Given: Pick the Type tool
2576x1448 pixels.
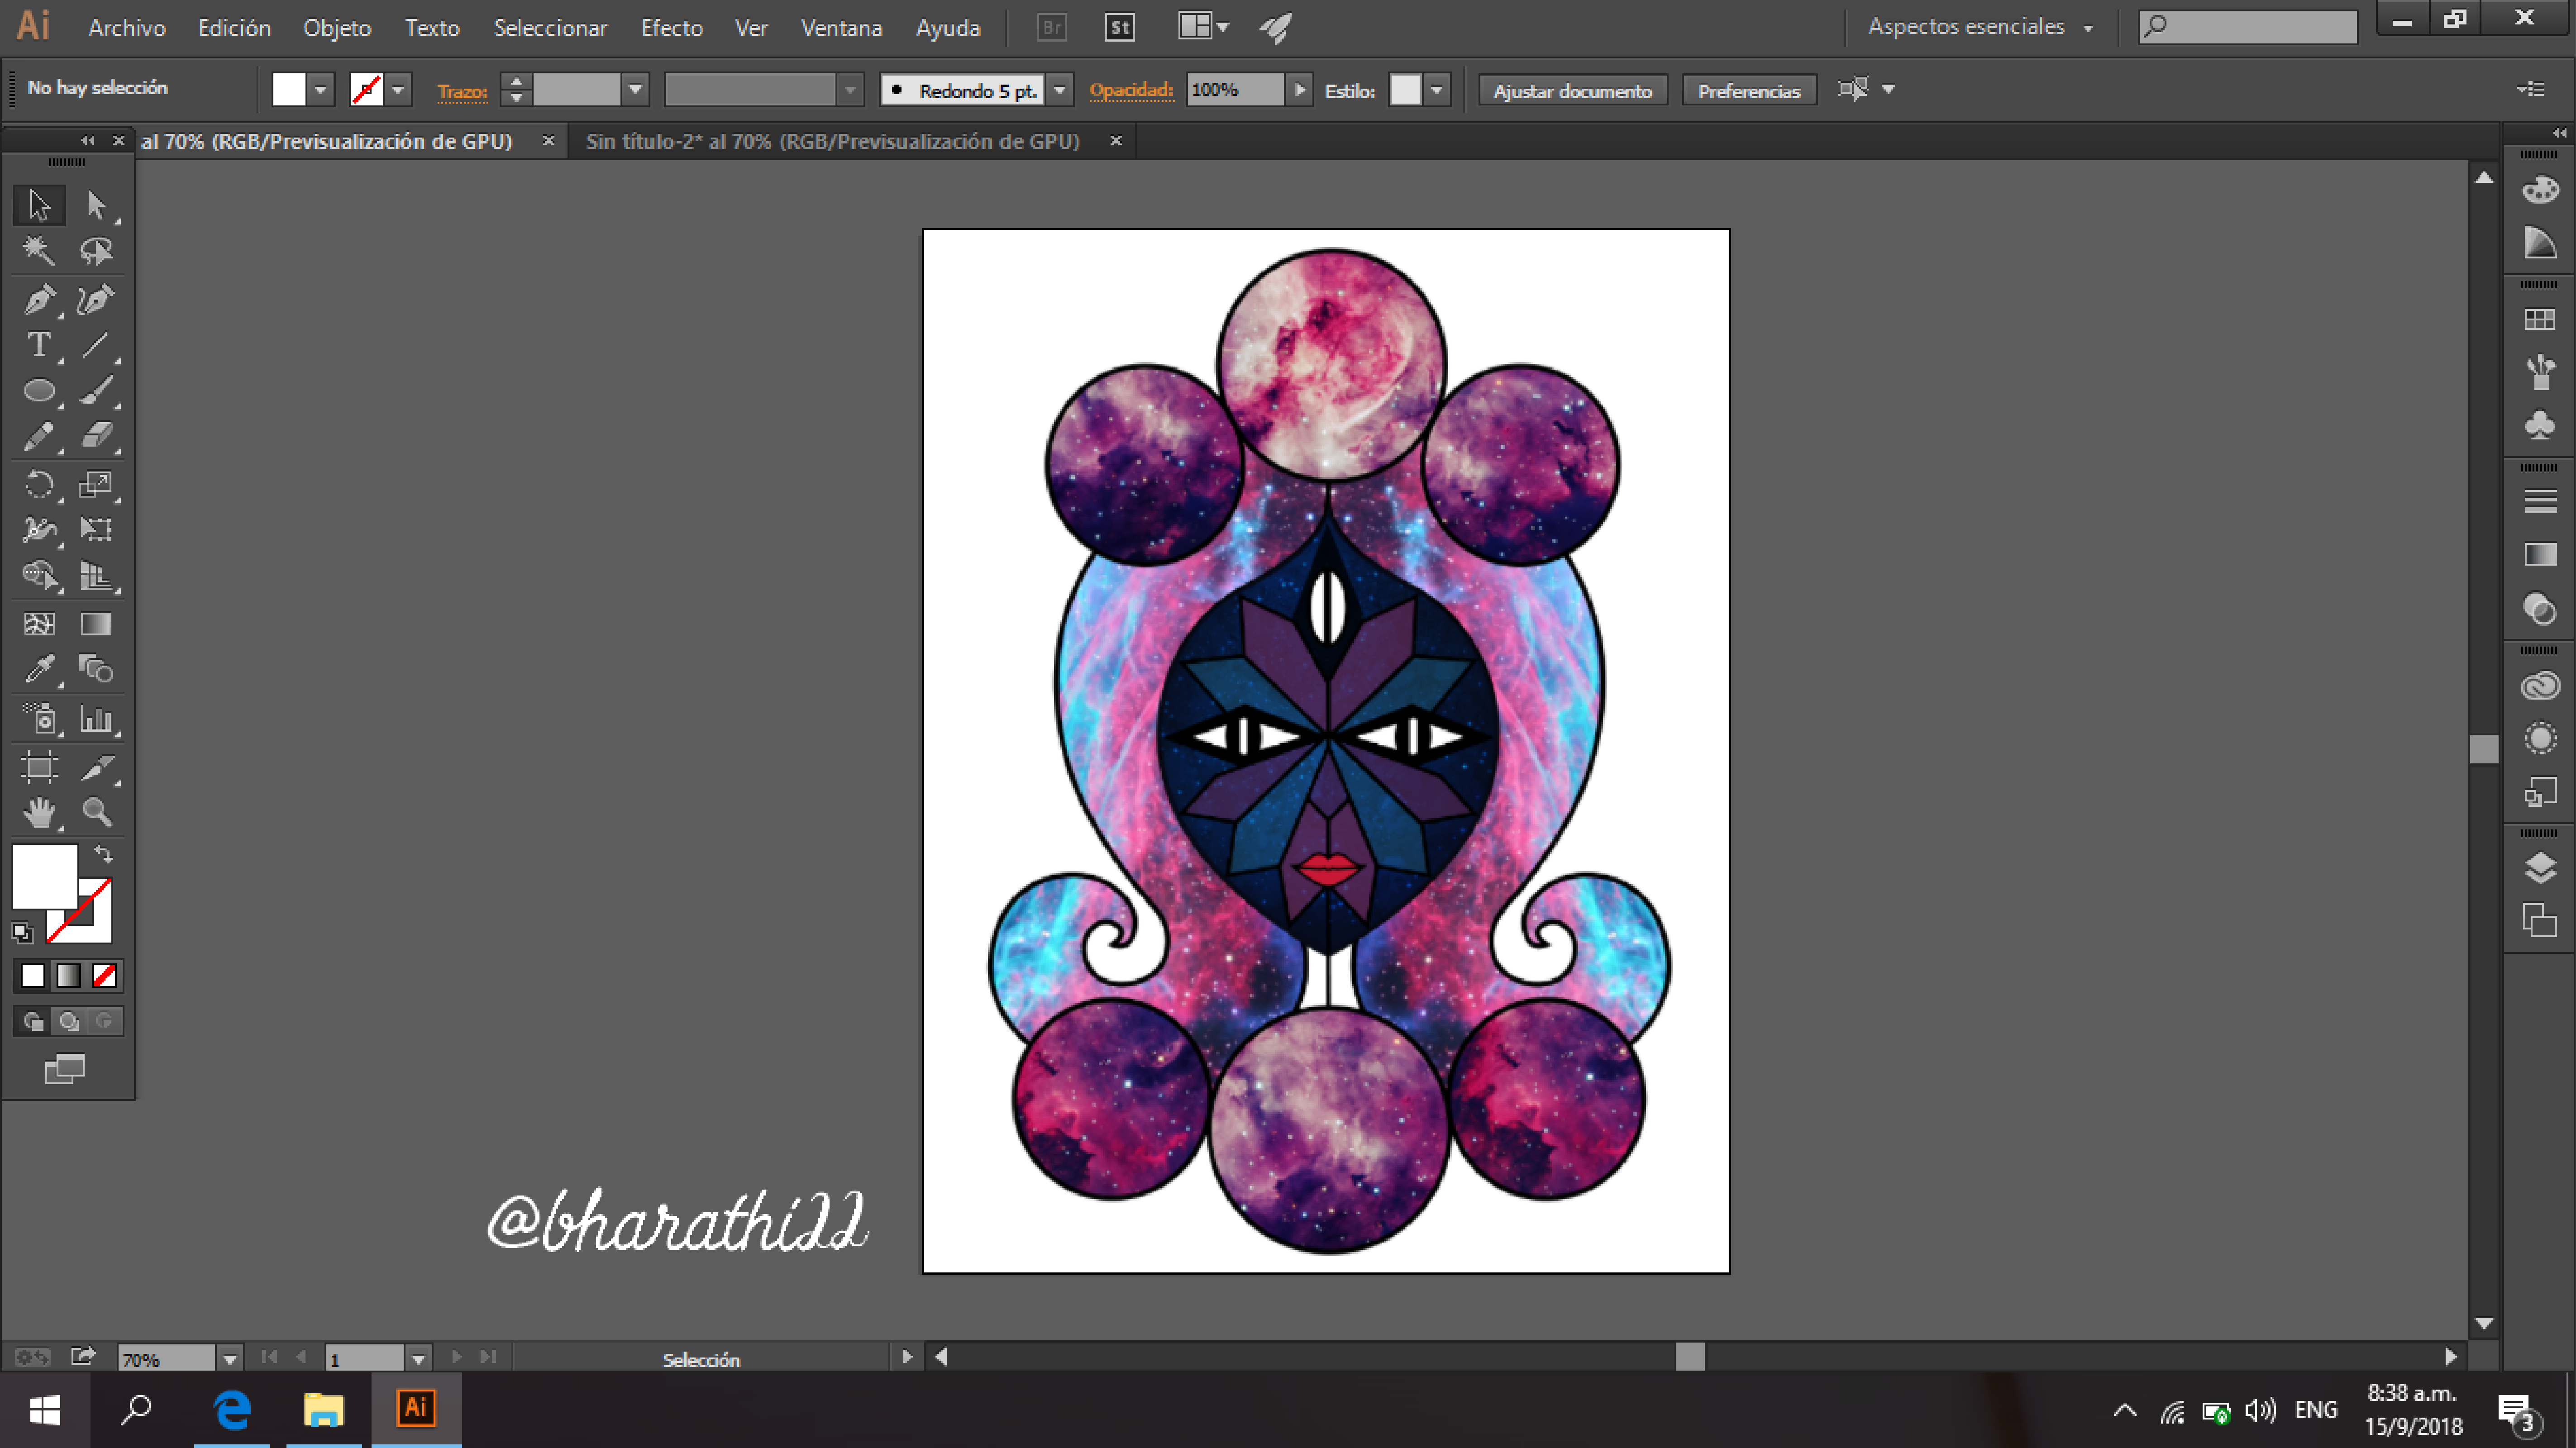Looking at the screenshot, I should click(39, 345).
